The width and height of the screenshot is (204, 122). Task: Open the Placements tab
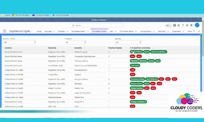coord(176,31)
